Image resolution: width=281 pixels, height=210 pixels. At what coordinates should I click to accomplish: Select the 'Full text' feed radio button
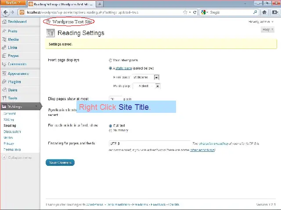[110, 126]
